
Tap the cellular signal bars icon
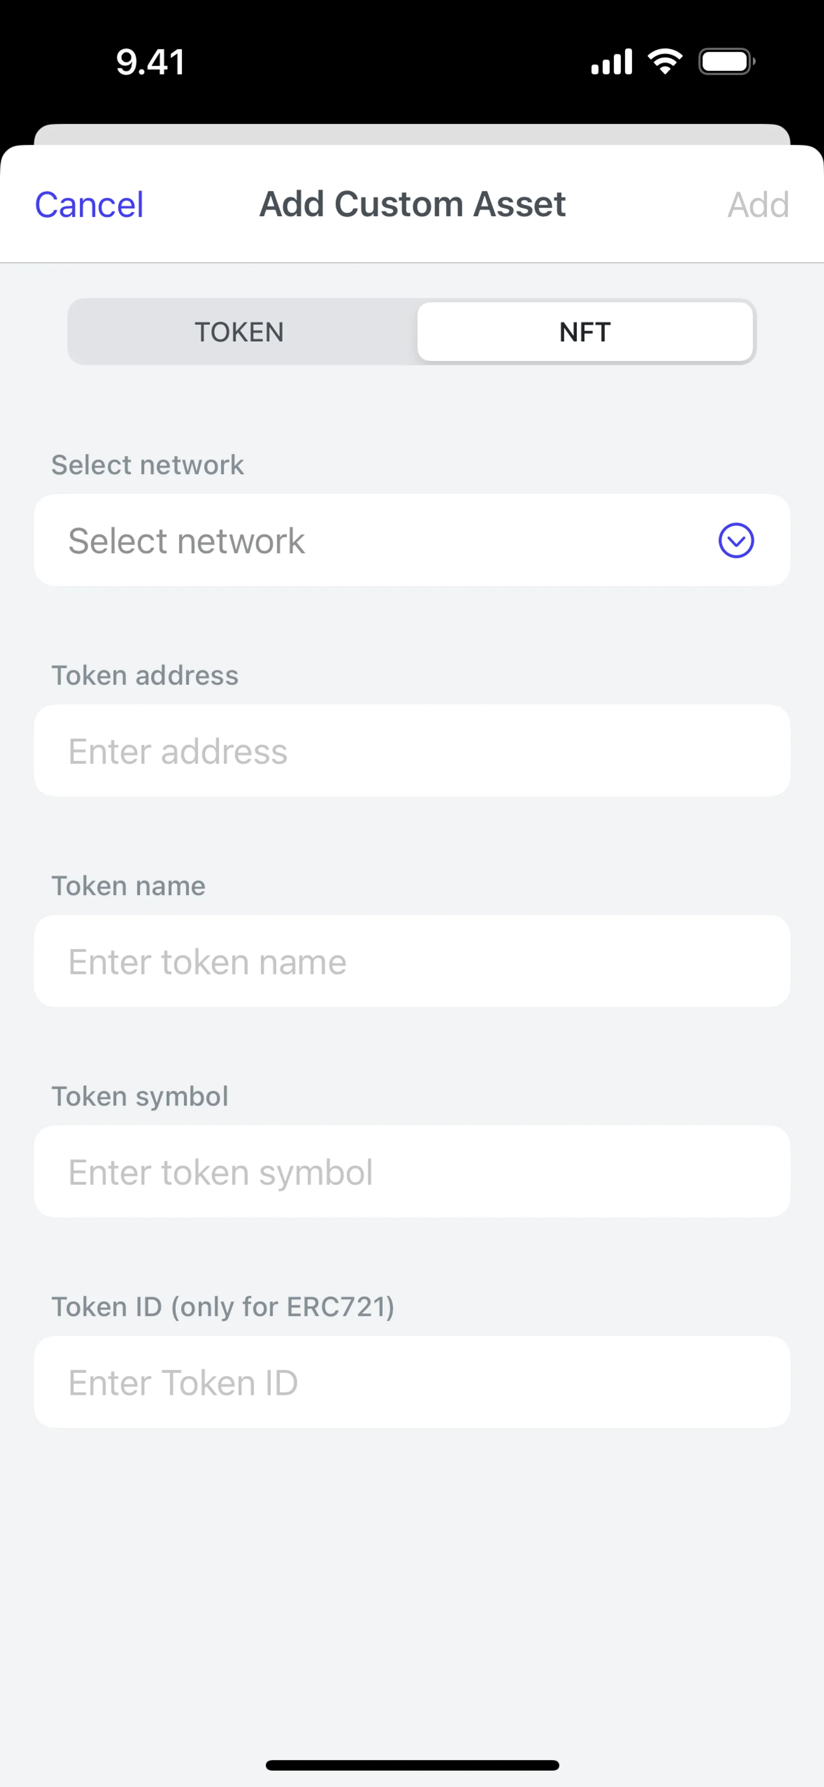tap(611, 62)
